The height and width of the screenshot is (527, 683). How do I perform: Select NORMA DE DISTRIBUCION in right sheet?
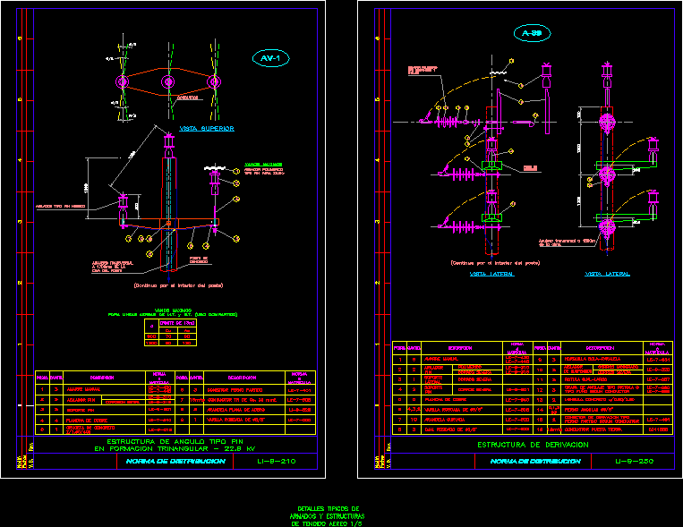point(535,461)
